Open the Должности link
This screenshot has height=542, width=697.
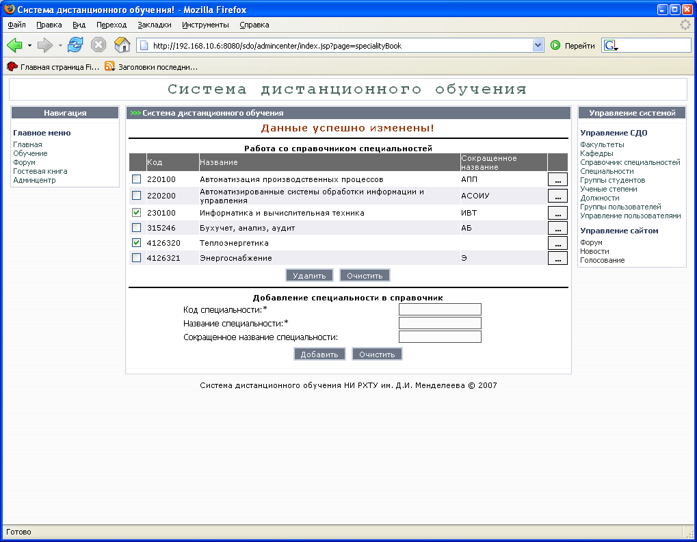[x=600, y=198]
